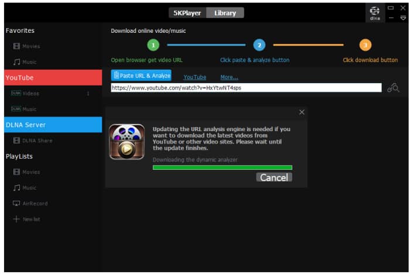
Task: Click 'Downloading the dynamic analyzer' status text
Action: tap(195, 160)
